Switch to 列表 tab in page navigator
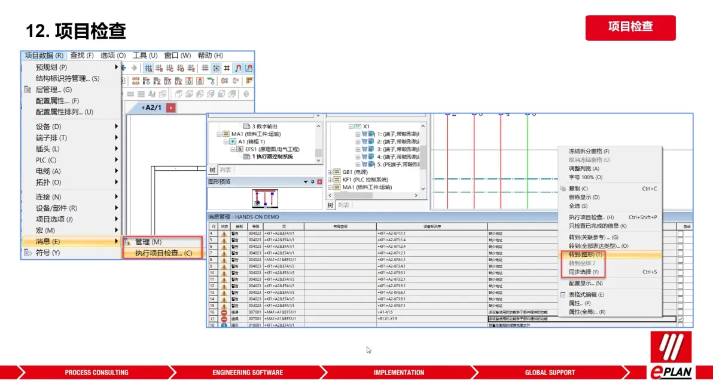Viewport: 713px width, 381px height. coord(225,170)
